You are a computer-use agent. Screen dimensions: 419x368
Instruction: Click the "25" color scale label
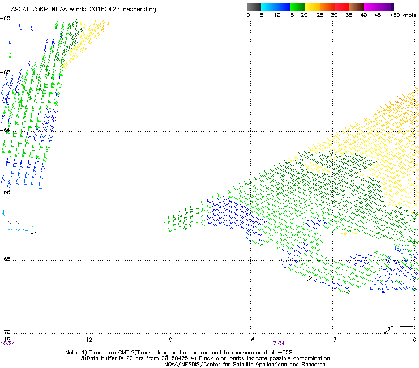tap(320, 15)
